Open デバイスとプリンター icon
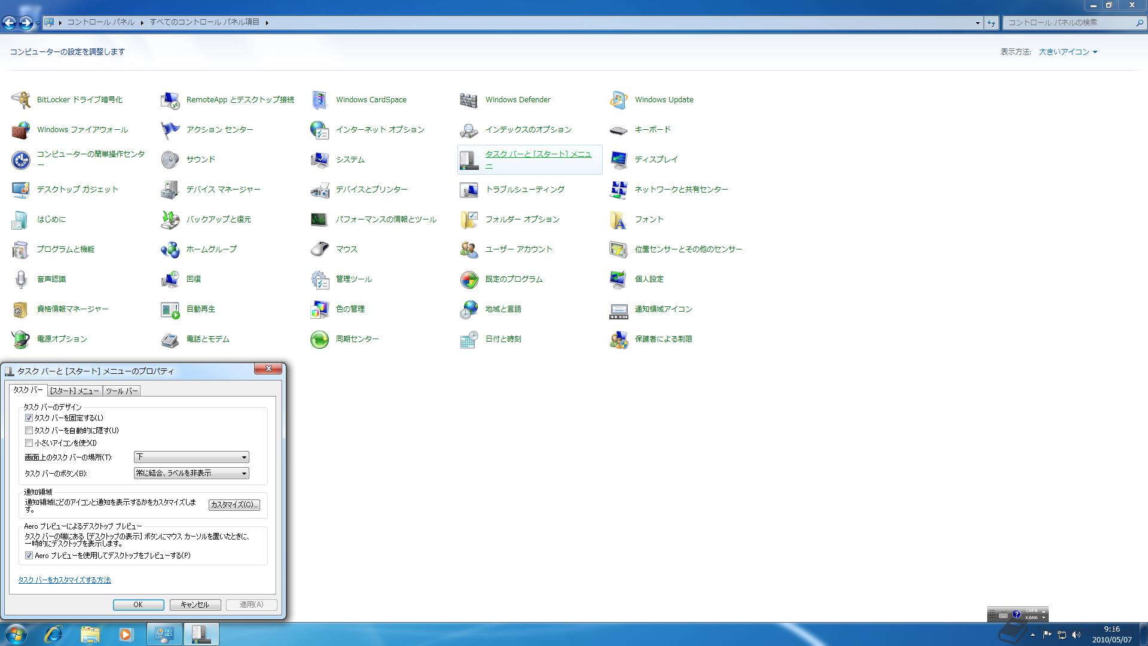 320,190
